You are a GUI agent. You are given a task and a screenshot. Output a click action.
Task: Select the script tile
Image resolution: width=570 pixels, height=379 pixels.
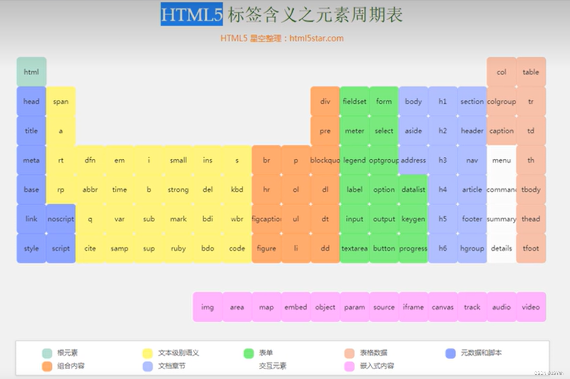click(x=61, y=249)
